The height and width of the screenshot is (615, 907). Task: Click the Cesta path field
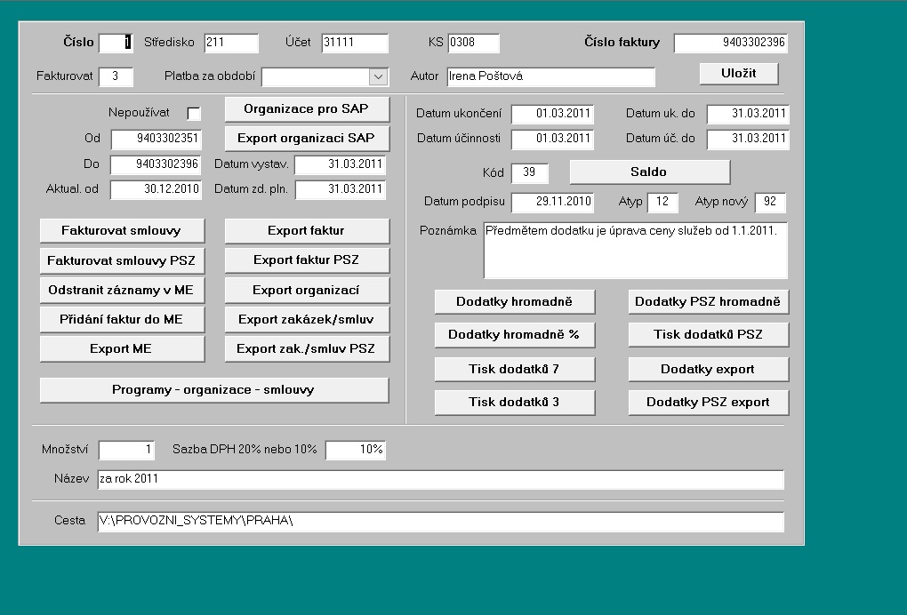pos(441,522)
